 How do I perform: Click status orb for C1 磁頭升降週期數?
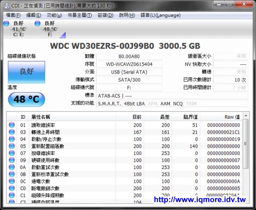pos(12,195)
